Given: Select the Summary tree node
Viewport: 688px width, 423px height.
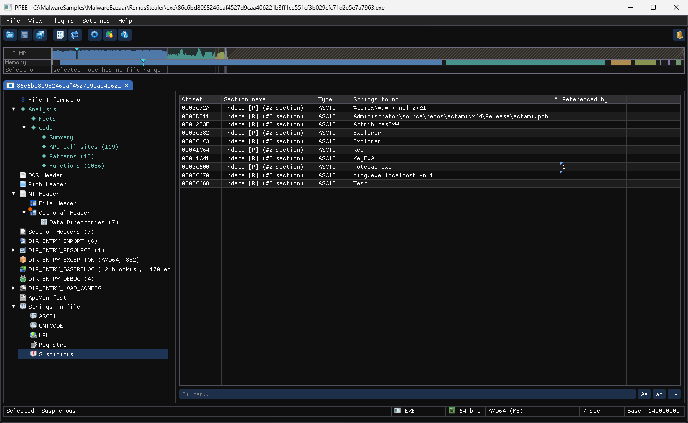Looking at the screenshot, I should coord(61,137).
